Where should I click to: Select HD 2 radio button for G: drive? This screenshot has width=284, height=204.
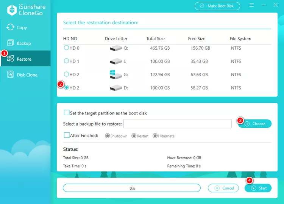[x=66, y=74]
